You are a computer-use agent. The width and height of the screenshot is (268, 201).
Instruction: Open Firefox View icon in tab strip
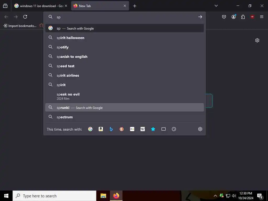(5, 6)
